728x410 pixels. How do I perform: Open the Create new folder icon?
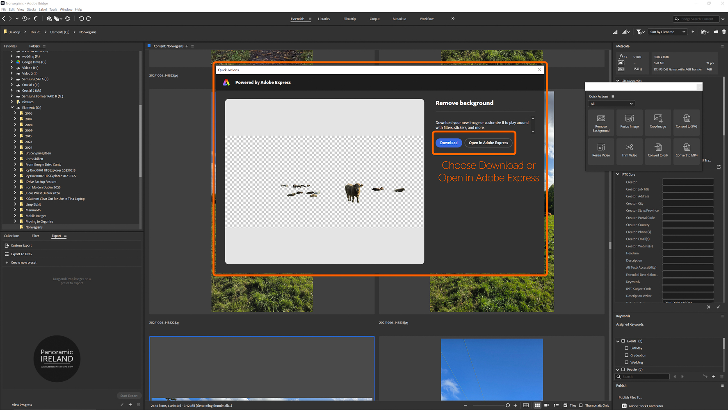[716, 32]
